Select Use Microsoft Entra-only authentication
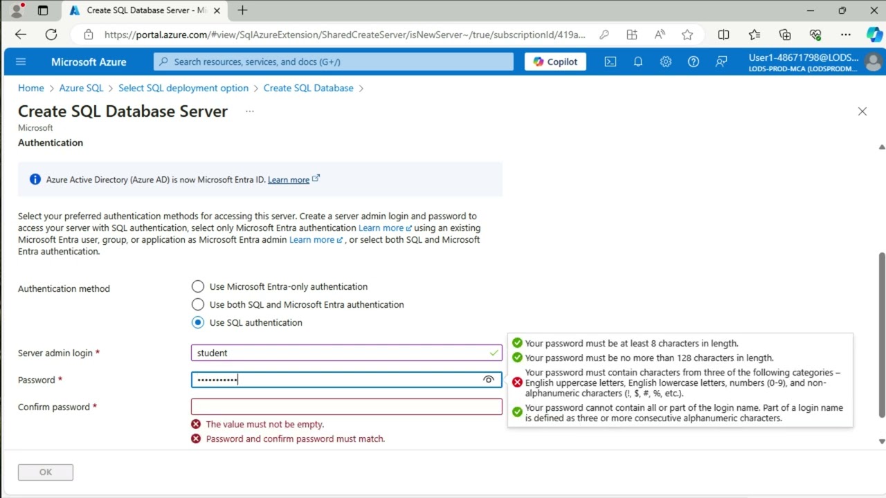This screenshot has height=498, width=886. pos(280,286)
